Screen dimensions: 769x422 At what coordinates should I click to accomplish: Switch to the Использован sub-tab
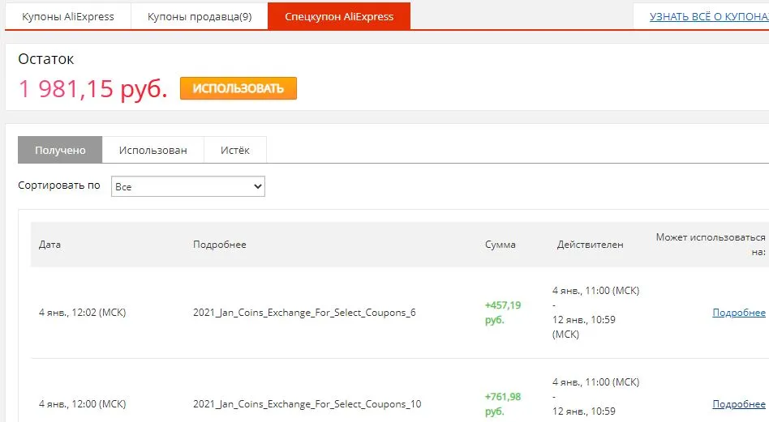tap(153, 150)
